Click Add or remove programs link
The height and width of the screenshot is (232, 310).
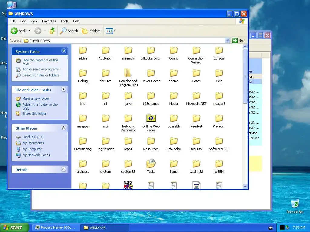point(41,69)
